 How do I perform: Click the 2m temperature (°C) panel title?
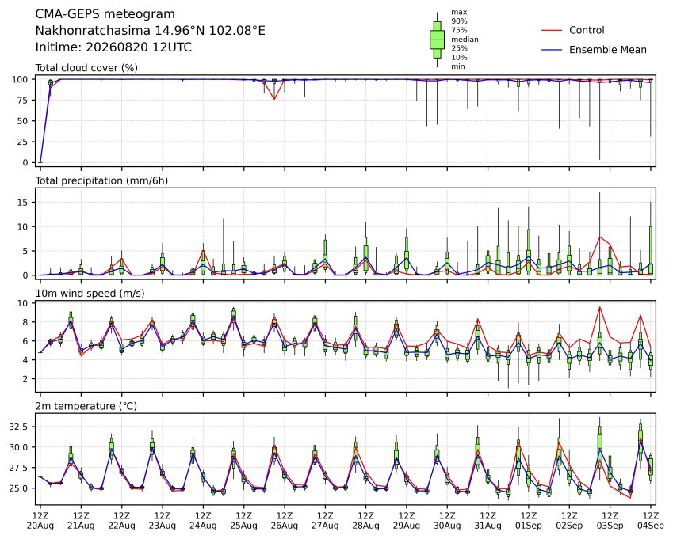click(86, 406)
